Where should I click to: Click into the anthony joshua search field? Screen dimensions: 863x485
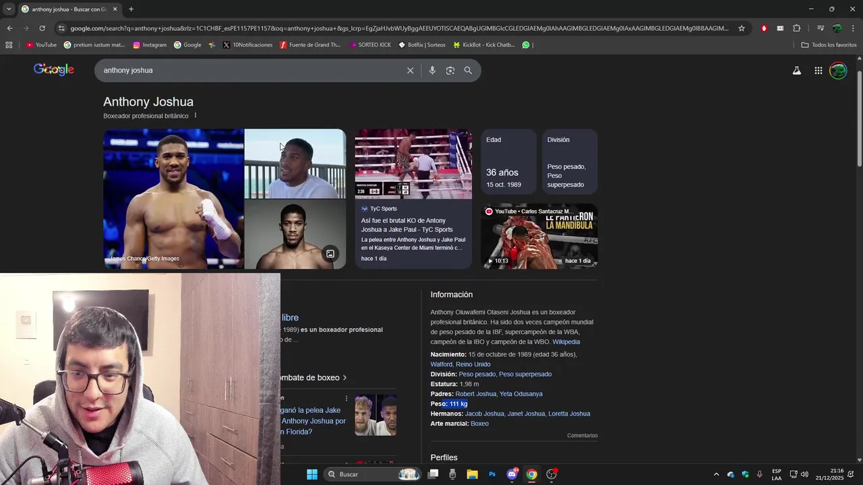pyautogui.click(x=249, y=70)
